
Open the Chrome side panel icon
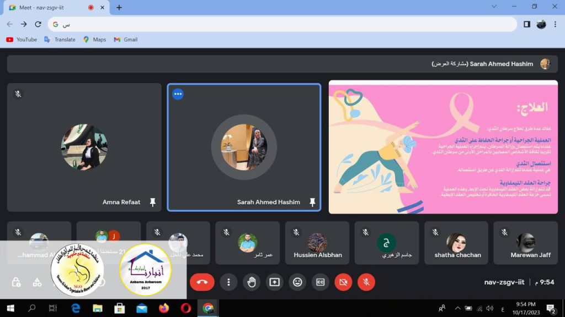[x=526, y=24]
